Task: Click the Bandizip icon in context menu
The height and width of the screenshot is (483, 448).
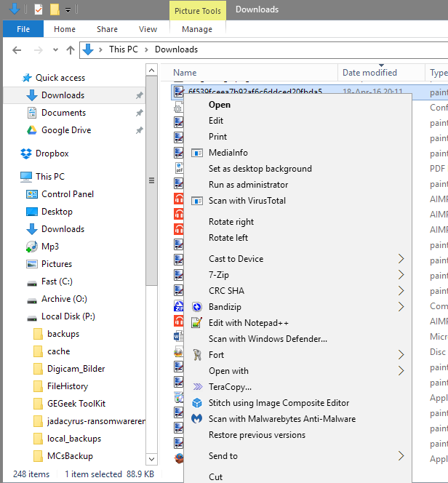Action: tap(197, 307)
